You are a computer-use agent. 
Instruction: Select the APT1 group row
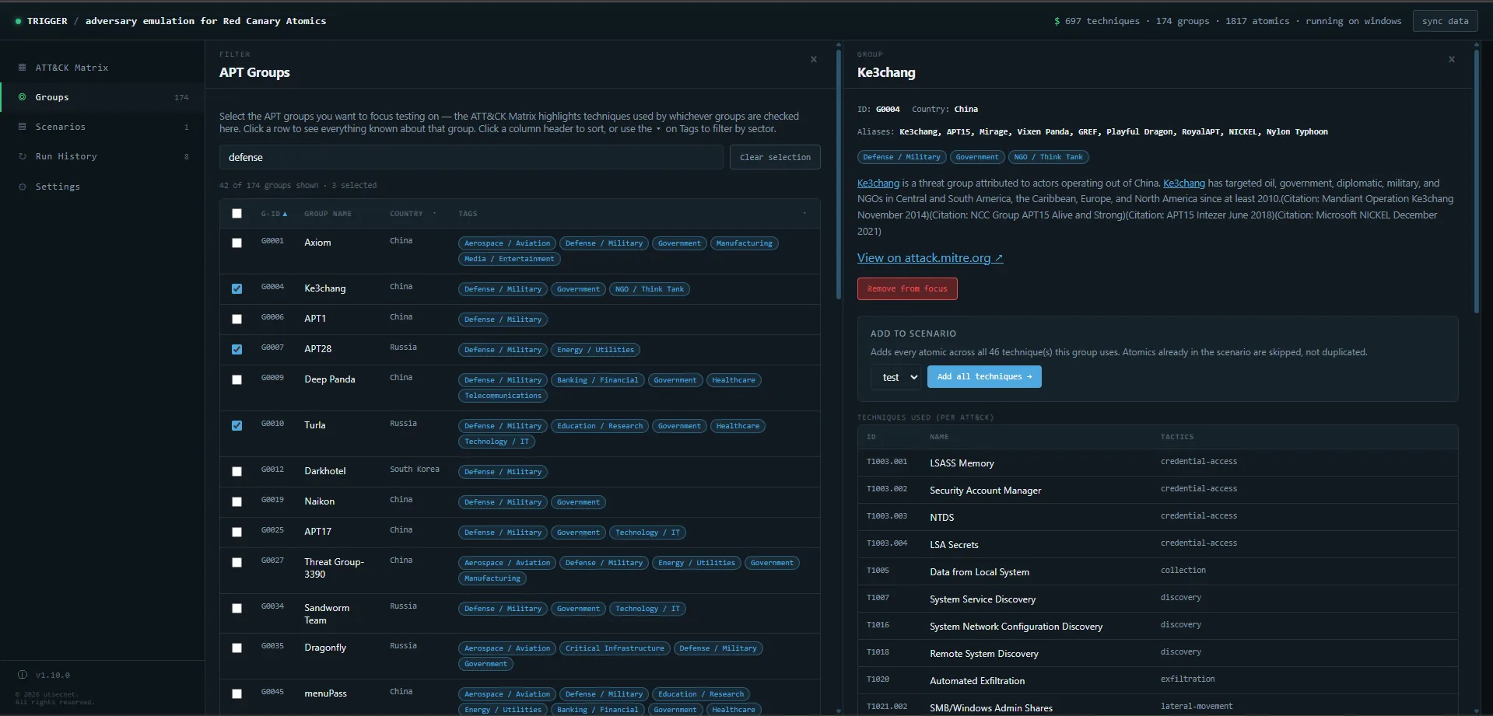(520, 319)
